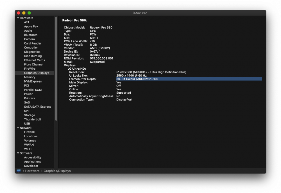Select the Vendor value AMD (0x1002)

(x=100, y=48)
